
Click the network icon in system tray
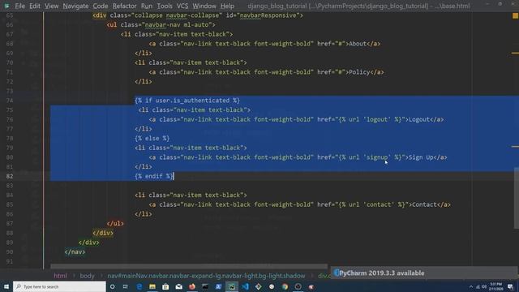click(478, 286)
